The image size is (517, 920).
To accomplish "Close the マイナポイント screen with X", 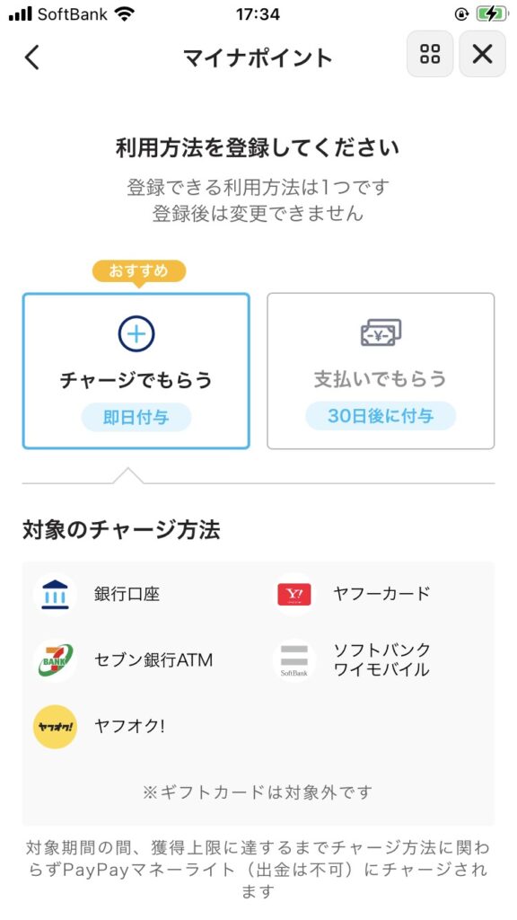I will pyautogui.click(x=482, y=54).
